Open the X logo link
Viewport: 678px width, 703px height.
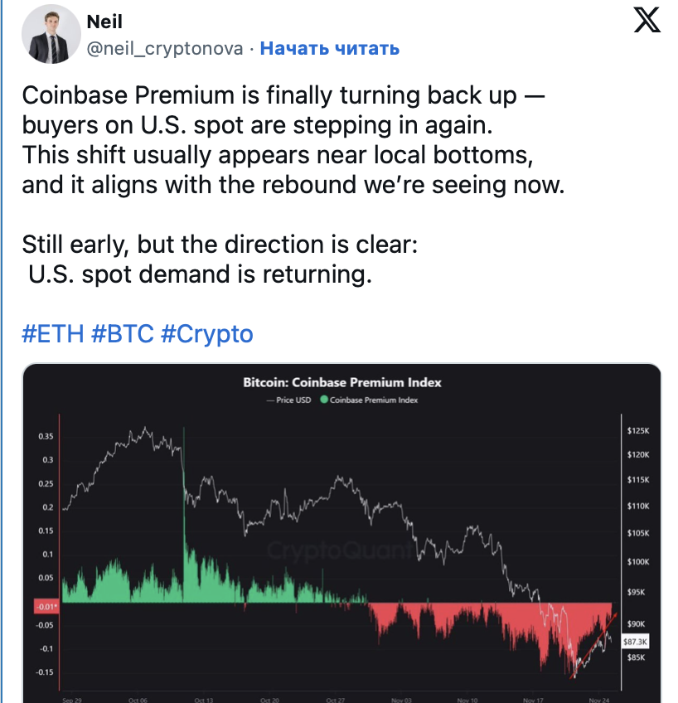click(x=647, y=20)
